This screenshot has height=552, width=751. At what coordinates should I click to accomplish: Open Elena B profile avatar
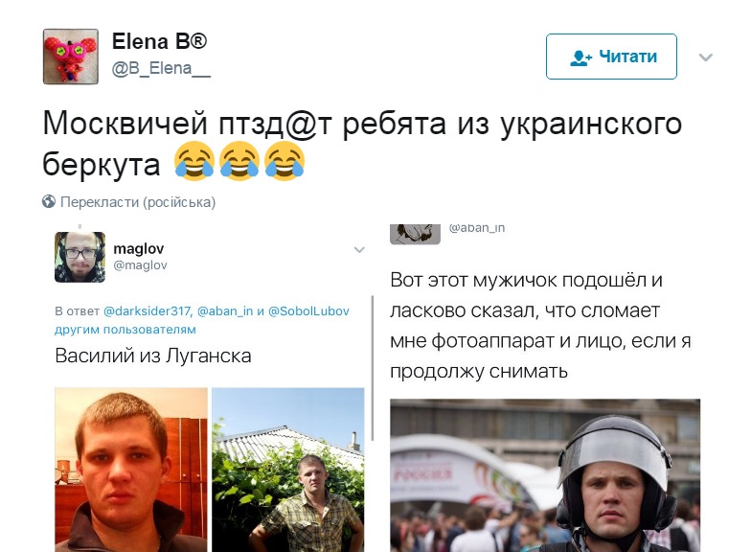pos(71,57)
